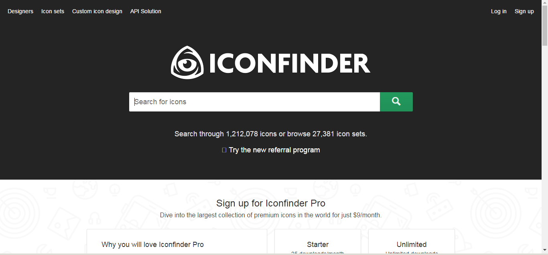Open Try the new referral program link
Viewport: 548px width, 255px height.
pyautogui.click(x=274, y=150)
